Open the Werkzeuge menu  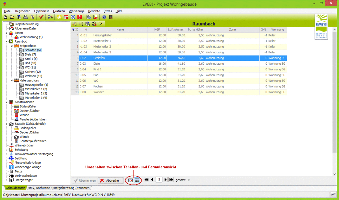(76, 11)
